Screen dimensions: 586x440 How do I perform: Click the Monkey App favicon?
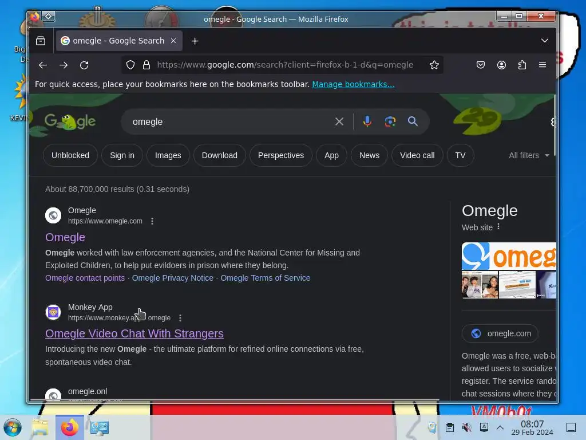(53, 312)
